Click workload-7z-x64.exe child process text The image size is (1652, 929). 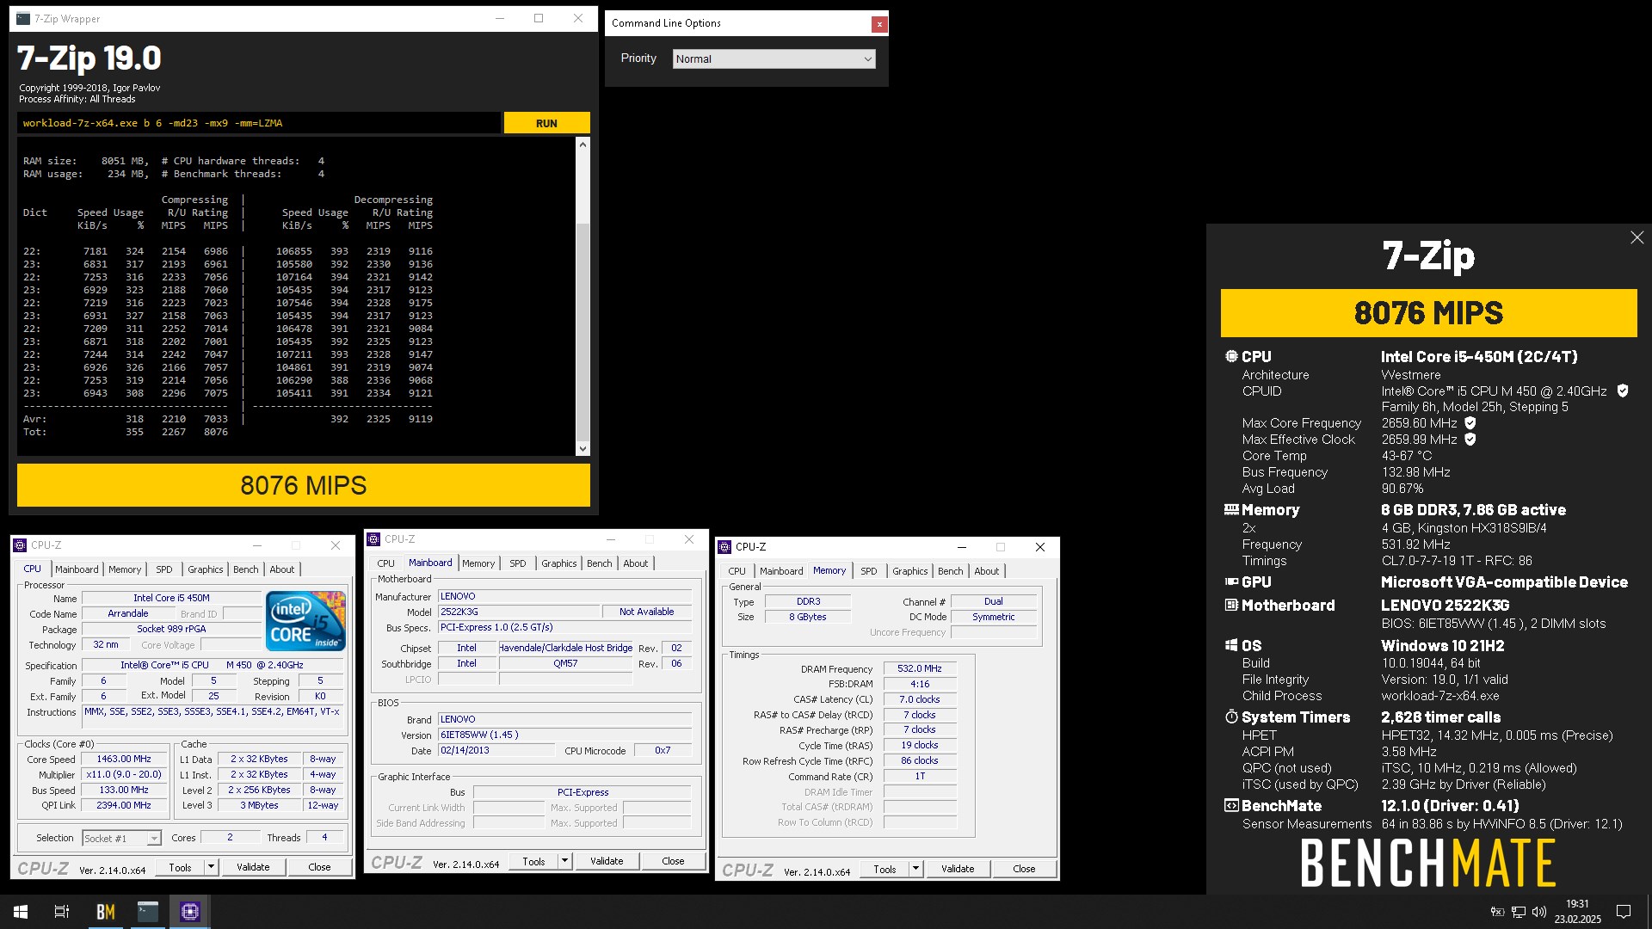click(x=1440, y=696)
